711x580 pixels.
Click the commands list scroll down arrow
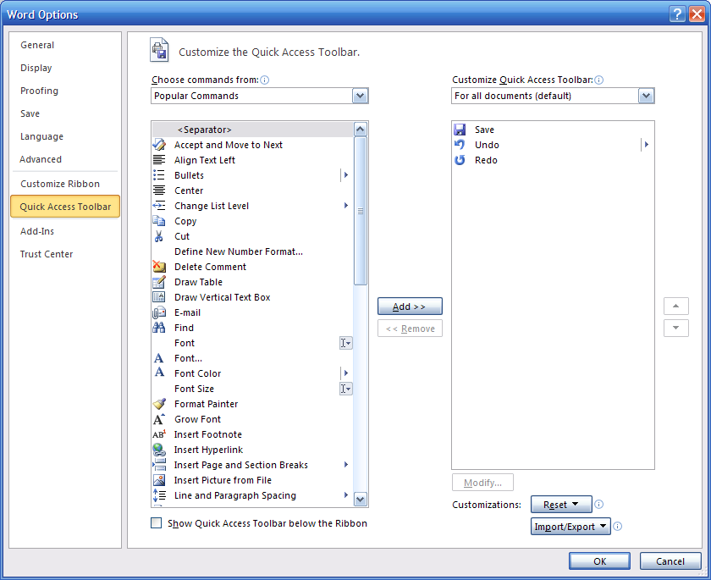pos(361,500)
